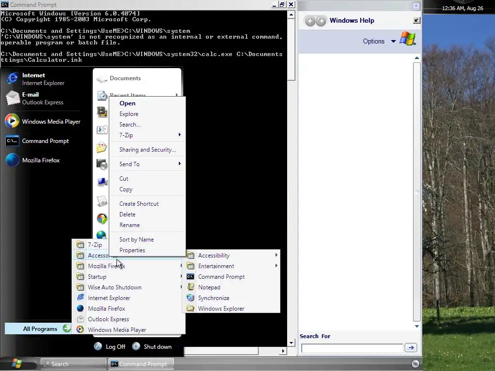Image resolution: width=495 pixels, height=371 pixels.
Task: Click Command Prompt horizontal scroll right arrow
Action: [x=283, y=351]
